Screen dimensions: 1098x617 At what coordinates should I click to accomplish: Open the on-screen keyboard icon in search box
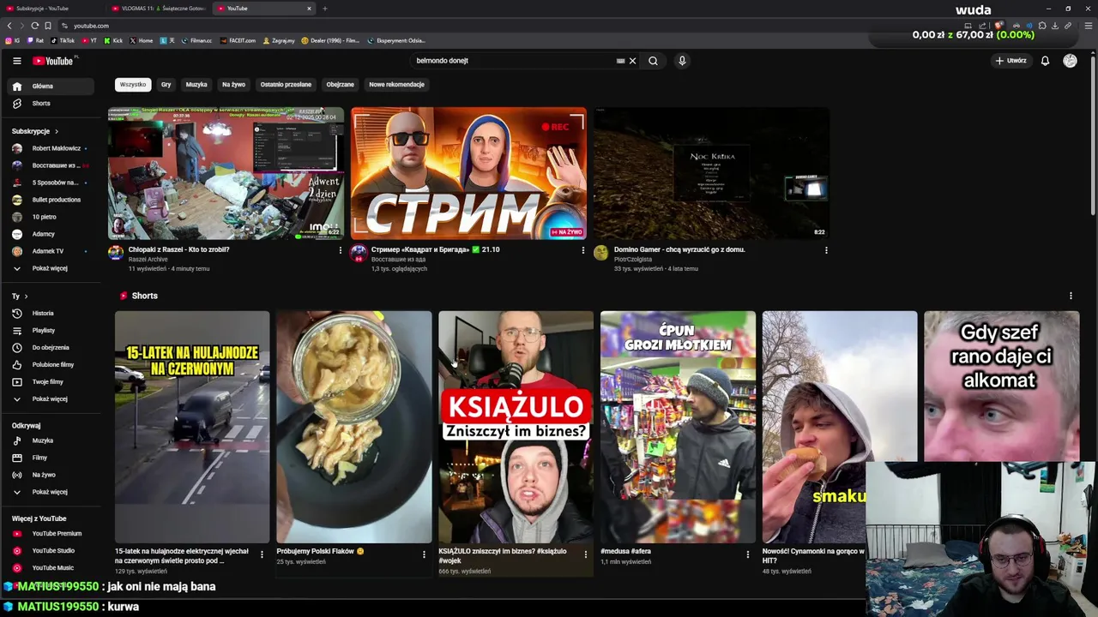[x=620, y=61]
